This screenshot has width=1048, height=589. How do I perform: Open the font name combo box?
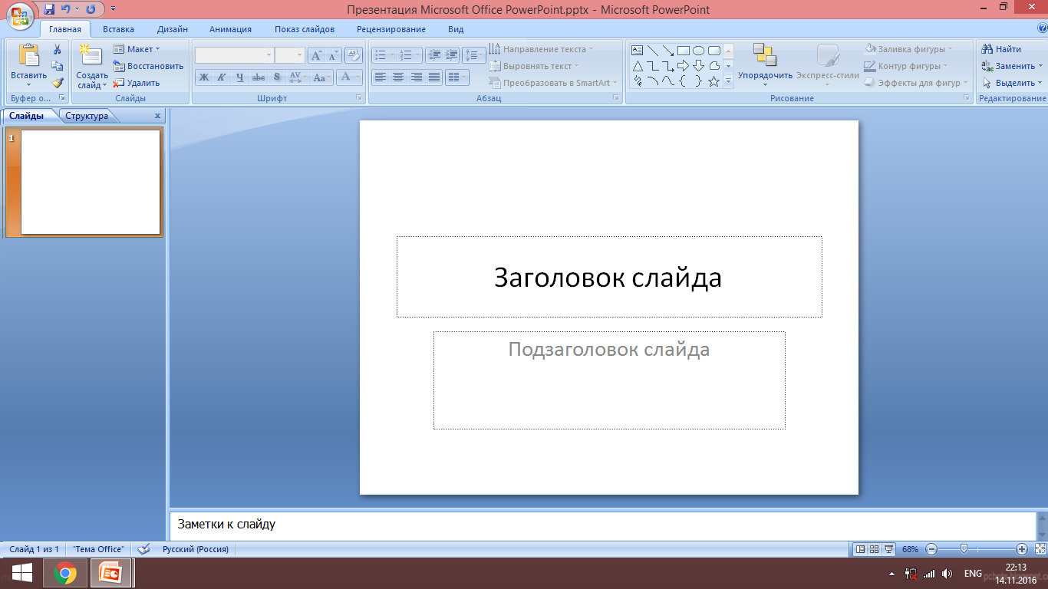click(234, 55)
